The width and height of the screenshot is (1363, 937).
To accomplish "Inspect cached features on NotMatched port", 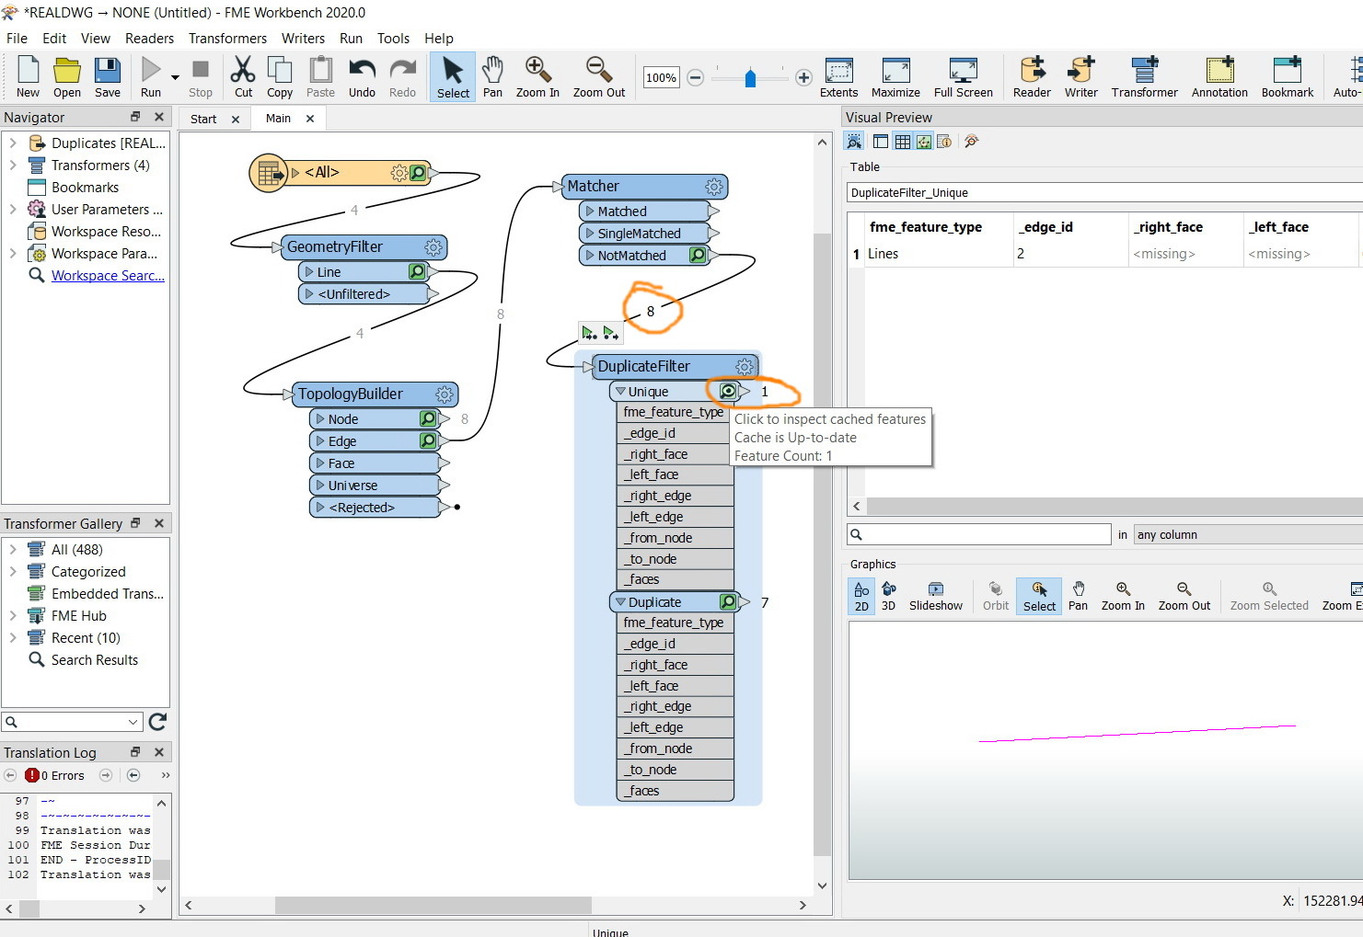I will pos(698,256).
